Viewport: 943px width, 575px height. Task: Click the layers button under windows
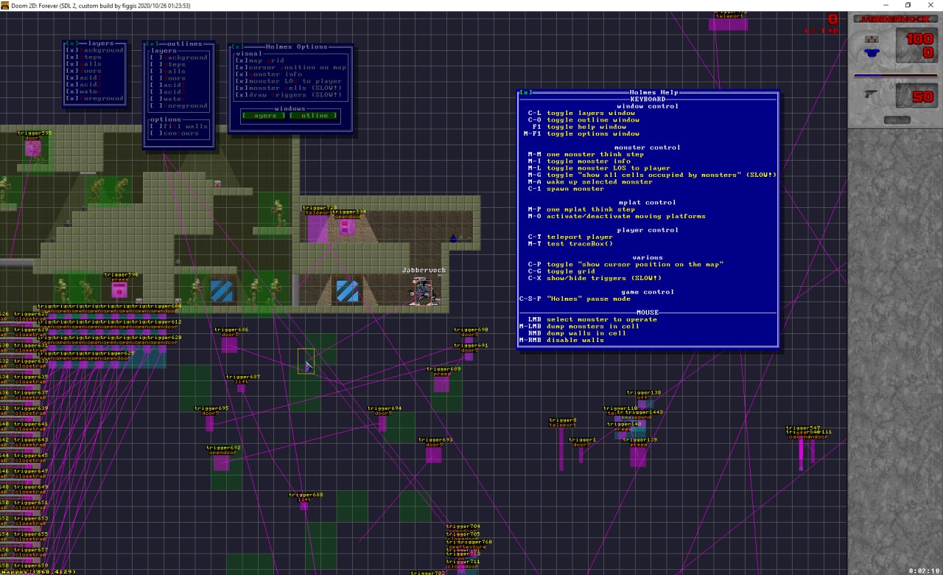point(264,116)
